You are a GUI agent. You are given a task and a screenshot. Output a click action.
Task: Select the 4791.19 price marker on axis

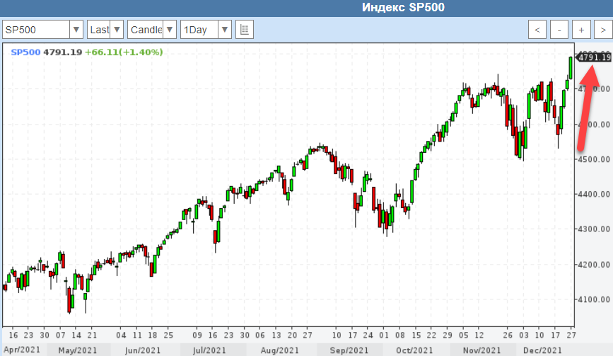594,57
